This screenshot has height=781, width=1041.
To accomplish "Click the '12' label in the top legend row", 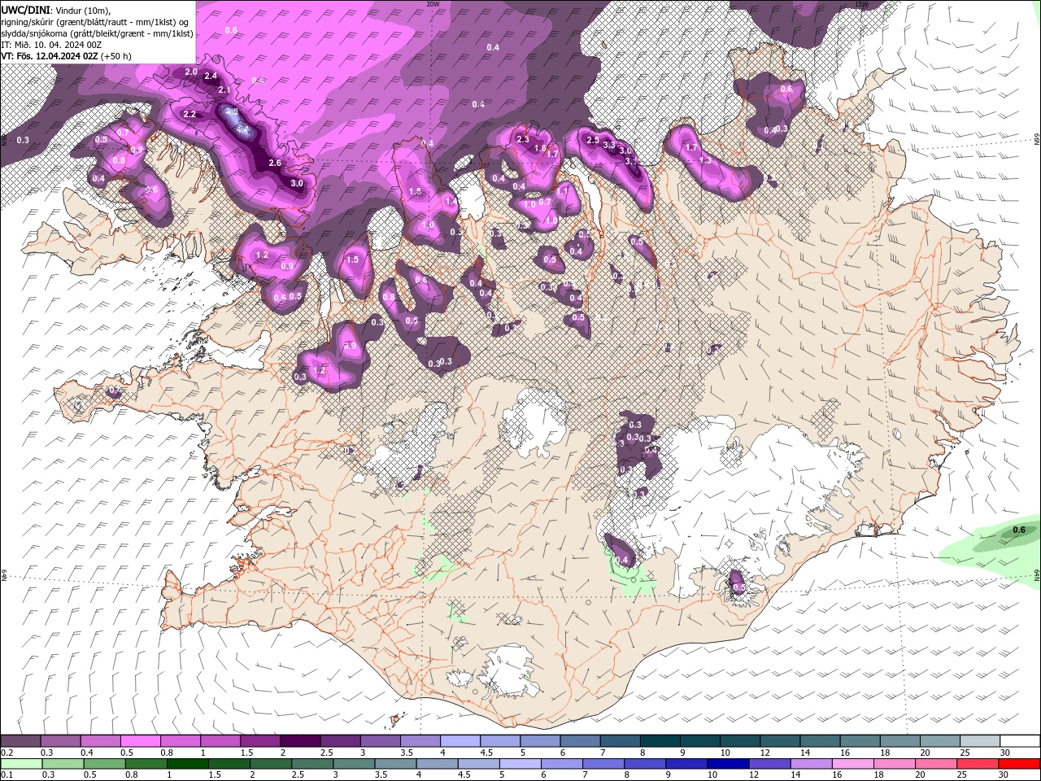I will click(764, 753).
